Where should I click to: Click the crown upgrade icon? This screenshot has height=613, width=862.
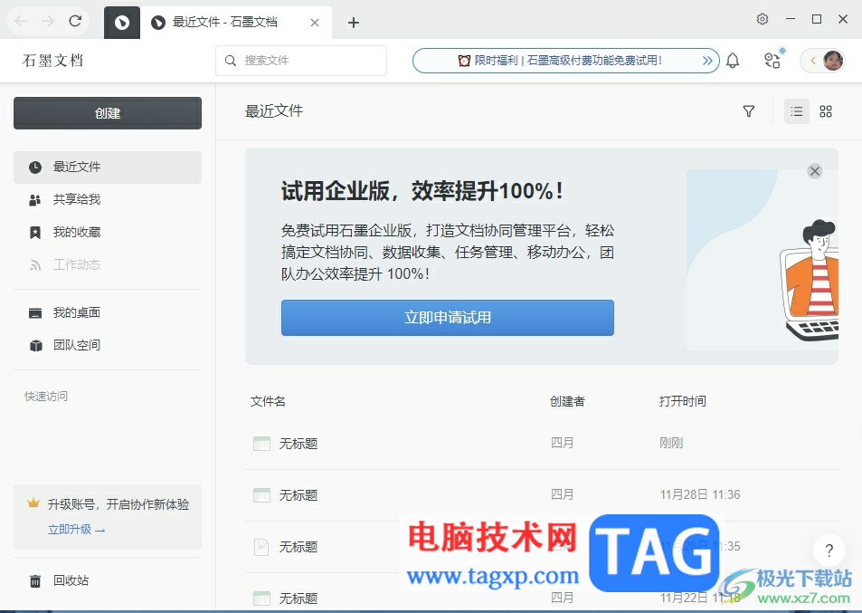[x=33, y=503]
